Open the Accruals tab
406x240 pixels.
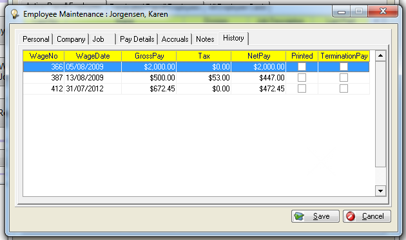pyautogui.click(x=175, y=39)
